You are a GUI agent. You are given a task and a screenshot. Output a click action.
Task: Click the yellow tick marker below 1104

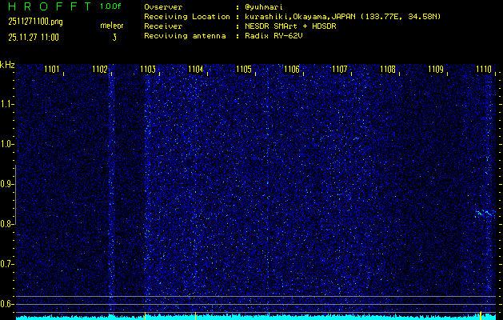(195, 315)
